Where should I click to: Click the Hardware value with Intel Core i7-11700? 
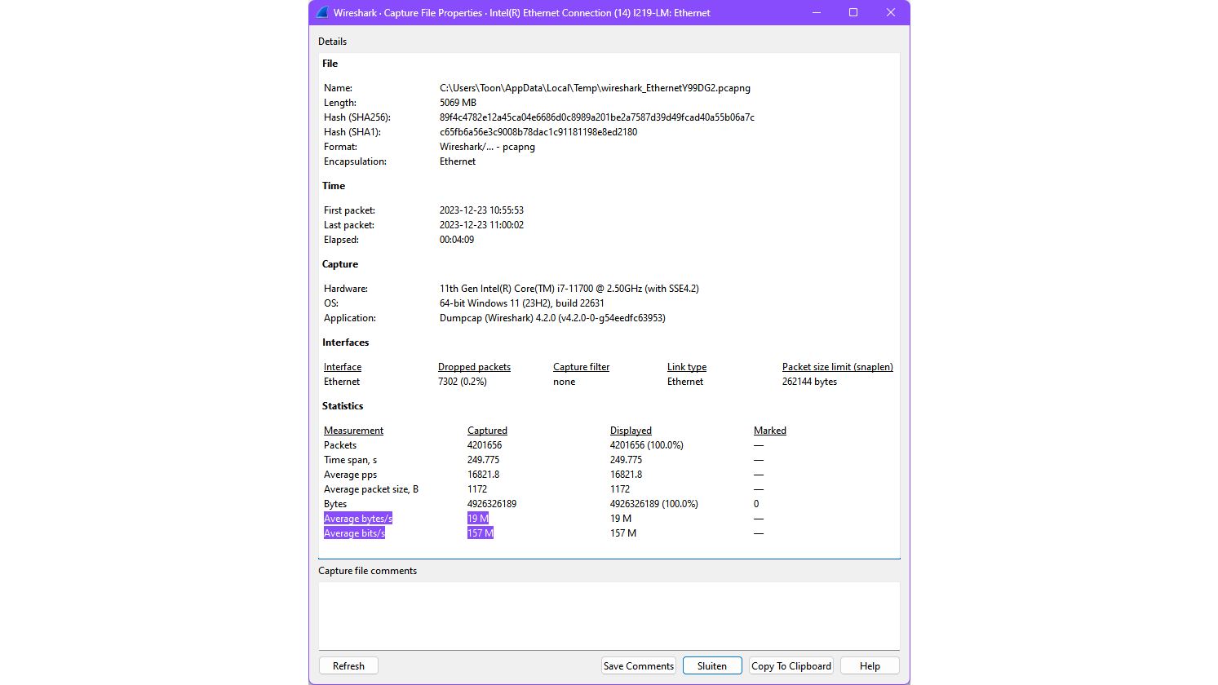(569, 289)
